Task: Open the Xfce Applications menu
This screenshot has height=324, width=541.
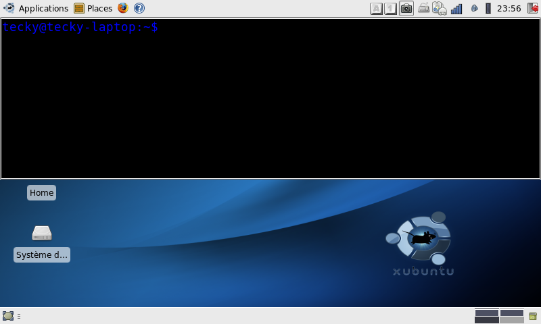Action: pos(36,8)
